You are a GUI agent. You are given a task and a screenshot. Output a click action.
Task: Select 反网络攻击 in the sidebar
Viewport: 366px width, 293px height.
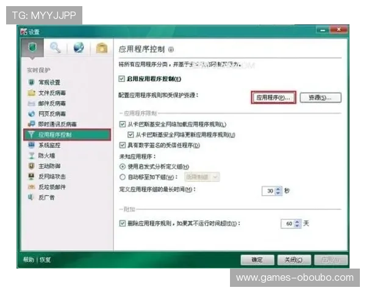point(52,176)
